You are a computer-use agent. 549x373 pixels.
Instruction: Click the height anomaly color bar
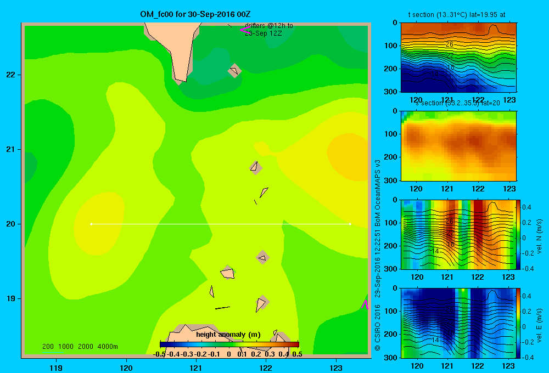coord(229,344)
